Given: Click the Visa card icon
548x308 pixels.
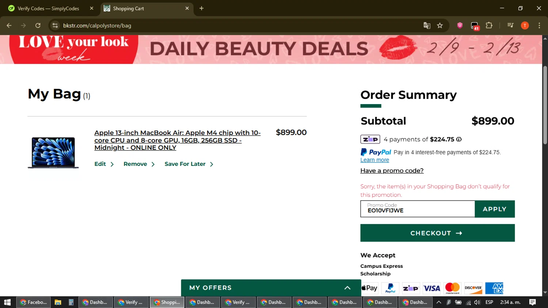Looking at the screenshot, I should (x=431, y=288).
